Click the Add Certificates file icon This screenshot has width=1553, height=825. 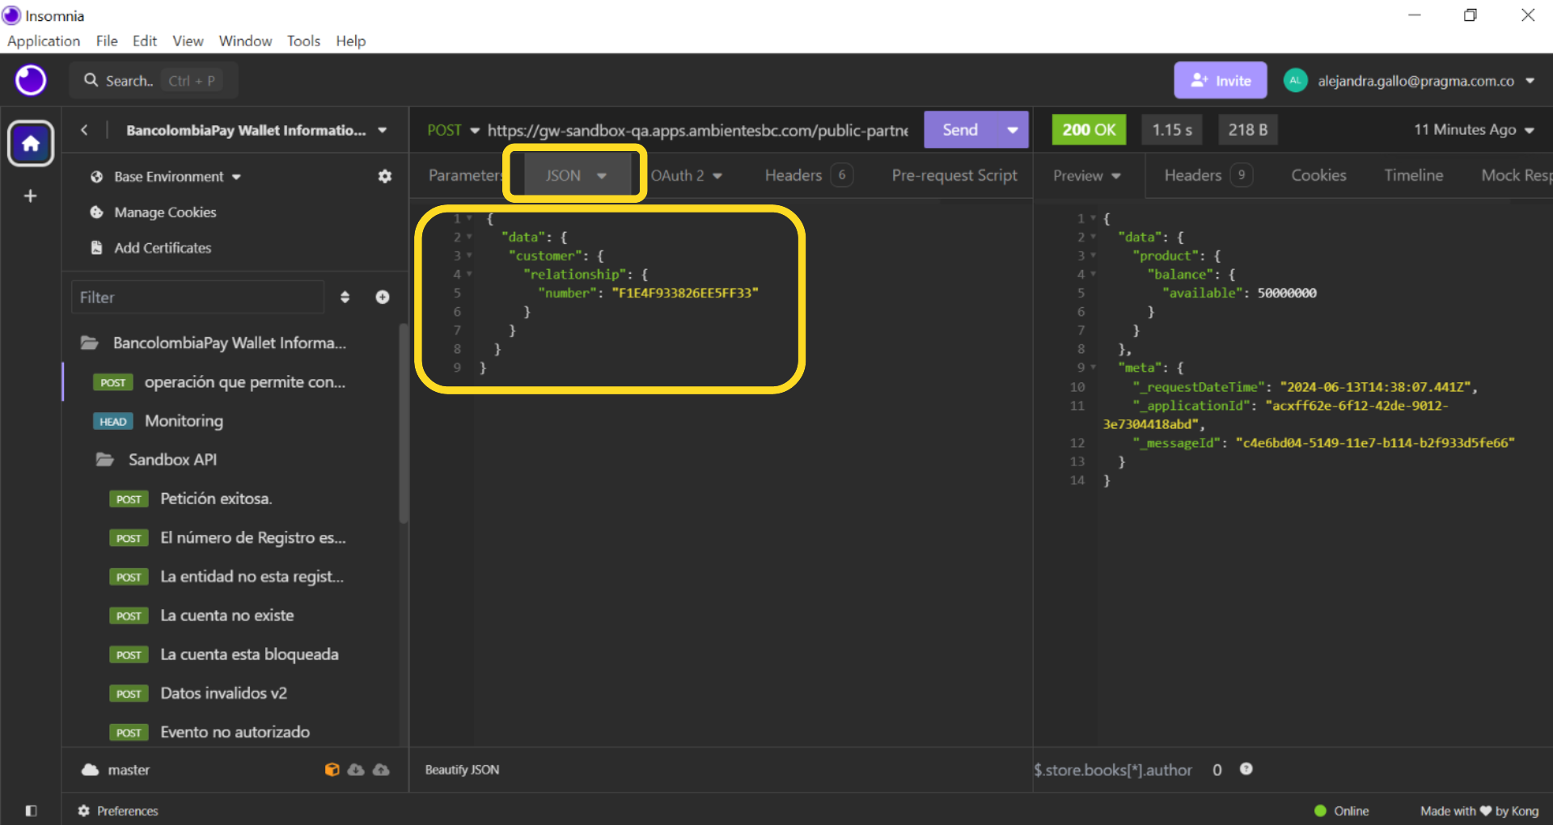97,248
